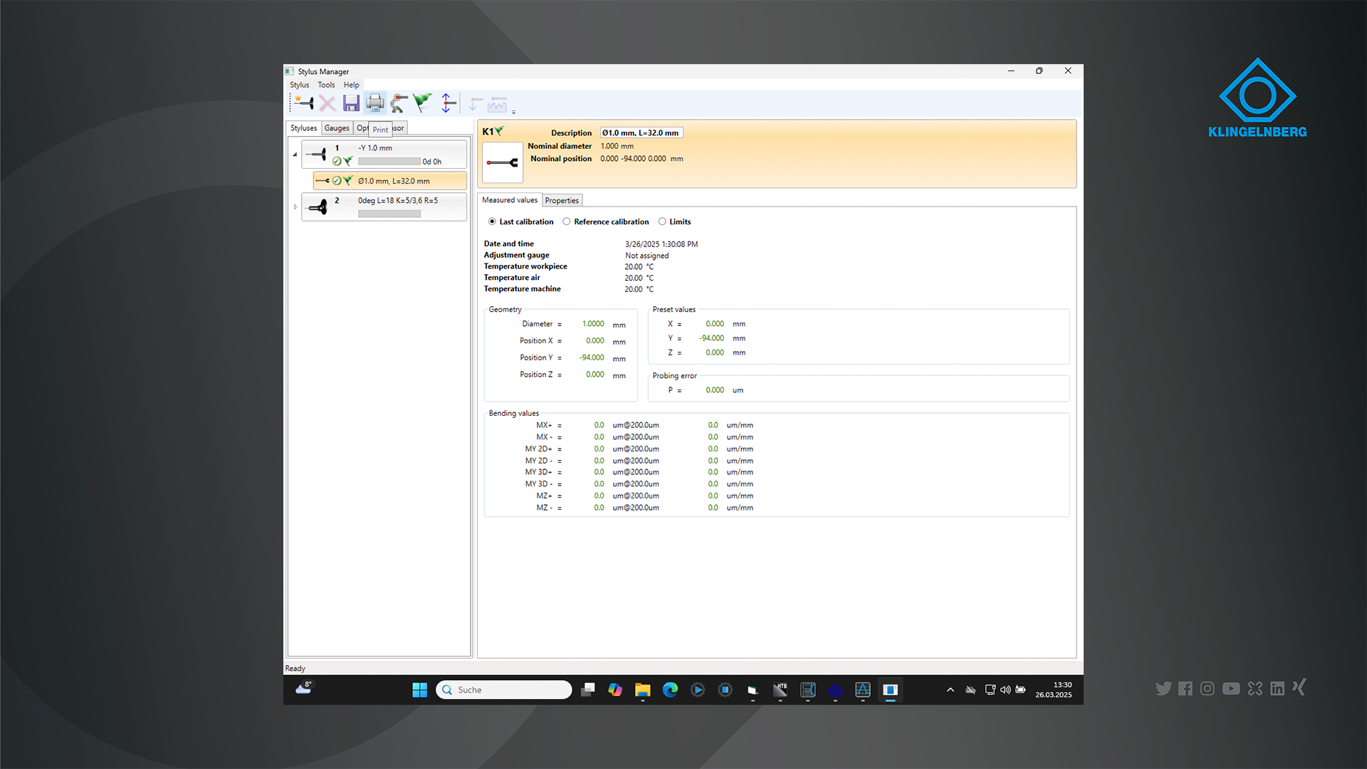This screenshot has width=1367, height=769.
Task: Click the 'Not assigned' adjustment gauge value
Action: [x=647, y=256]
